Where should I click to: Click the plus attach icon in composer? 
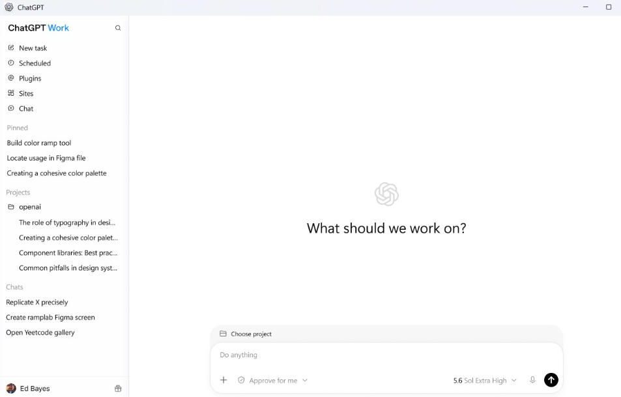coord(224,380)
